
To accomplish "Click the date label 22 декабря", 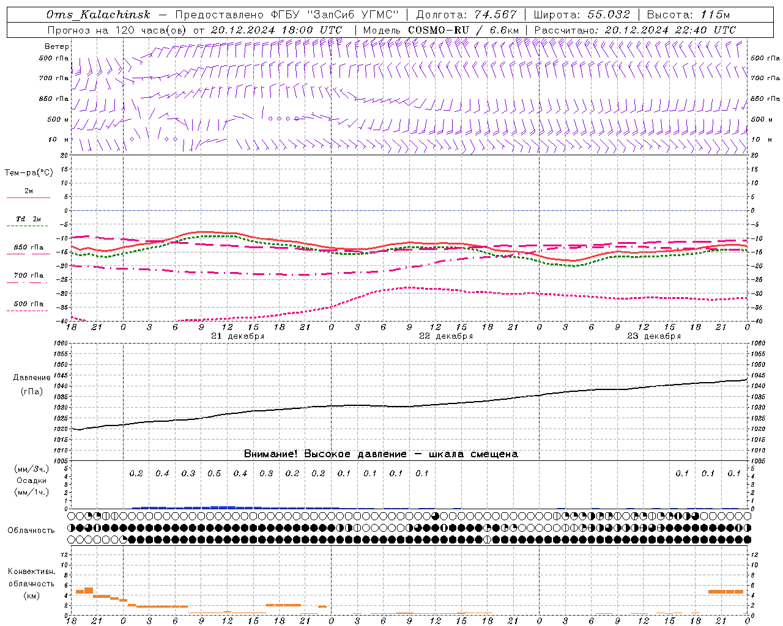I will (446, 336).
